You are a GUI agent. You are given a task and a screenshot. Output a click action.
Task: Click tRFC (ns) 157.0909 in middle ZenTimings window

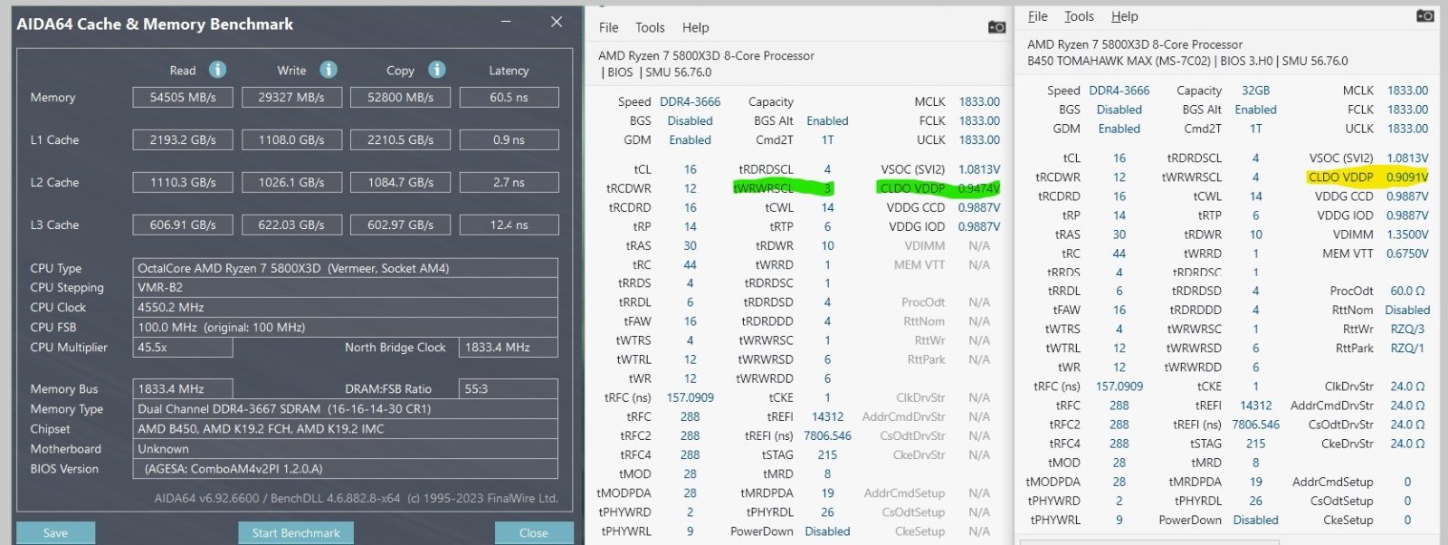(690, 397)
